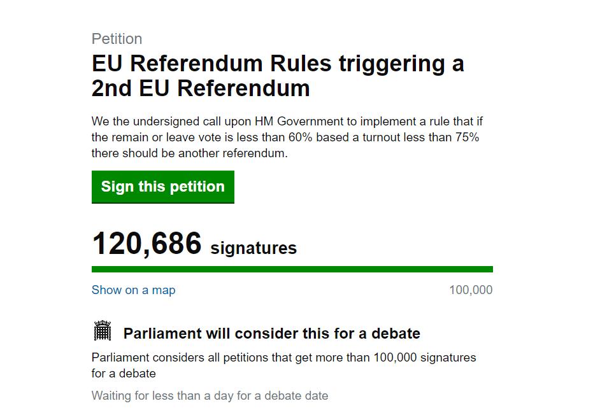The width and height of the screenshot is (600, 408).
Task: Click the word signatures beside the count
Action: tap(254, 248)
